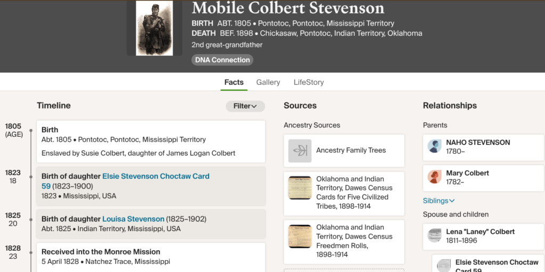Click Mary Colbert's avatar icon
The image size is (545, 272).
(x=435, y=177)
